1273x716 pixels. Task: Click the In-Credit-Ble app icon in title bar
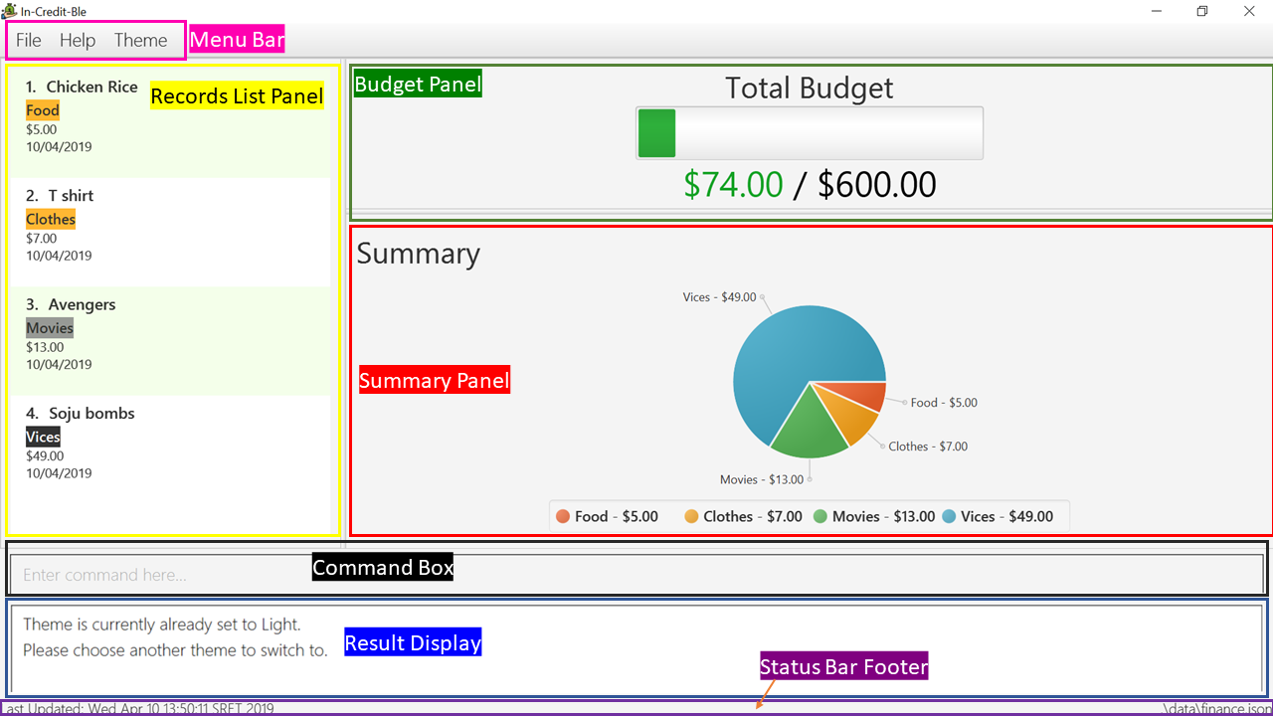pos(9,11)
